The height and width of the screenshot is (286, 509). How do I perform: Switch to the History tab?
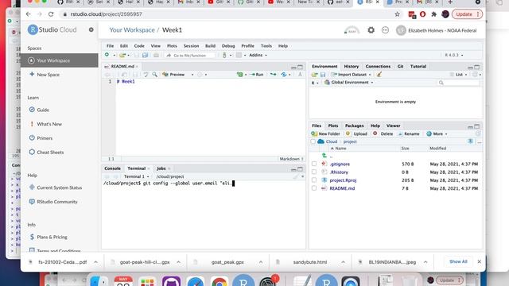(352, 67)
